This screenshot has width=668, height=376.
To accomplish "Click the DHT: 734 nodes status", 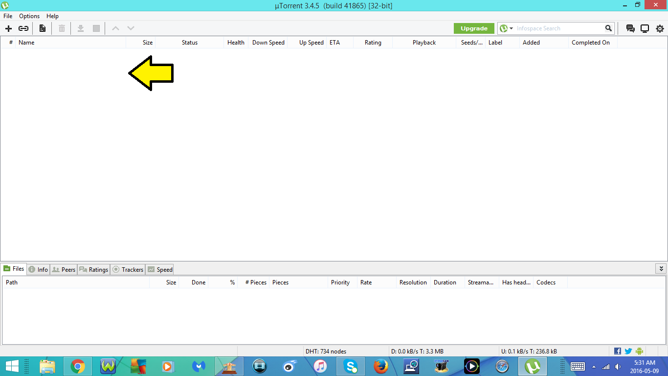I will tap(326, 351).
